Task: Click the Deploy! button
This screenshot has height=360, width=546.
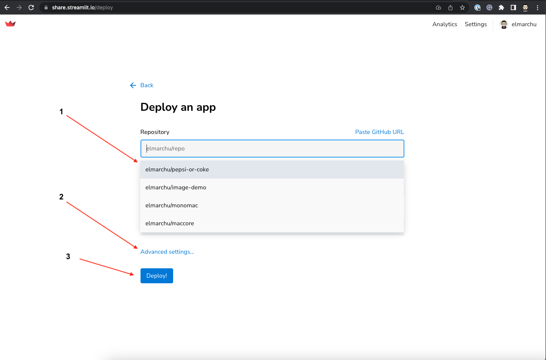Action: [x=157, y=275]
